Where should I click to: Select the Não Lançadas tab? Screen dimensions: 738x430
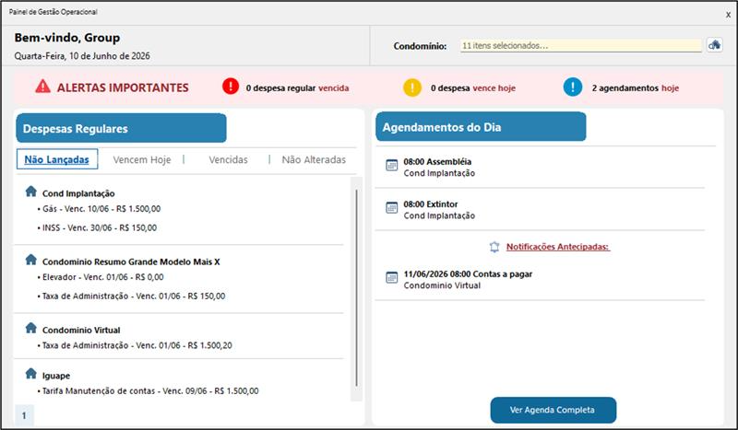(x=57, y=159)
